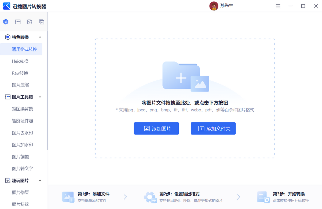Click the 添加图片 button

click(156, 128)
